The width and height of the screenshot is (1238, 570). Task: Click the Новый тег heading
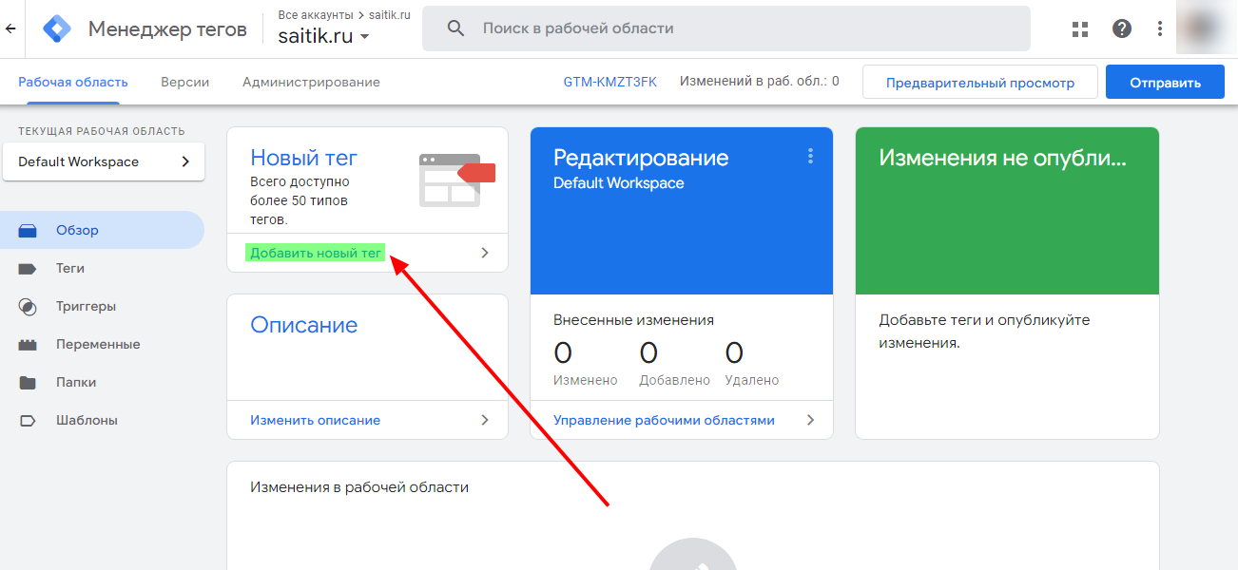[304, 158]
